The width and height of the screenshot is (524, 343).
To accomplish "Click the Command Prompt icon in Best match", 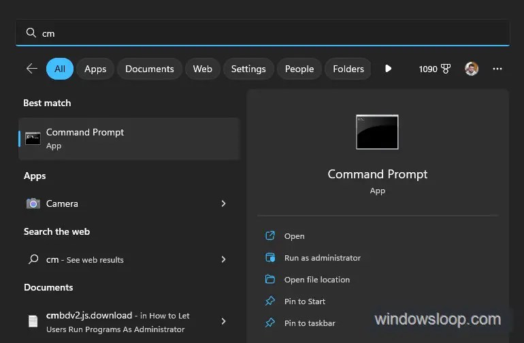I will coord(33,138).
